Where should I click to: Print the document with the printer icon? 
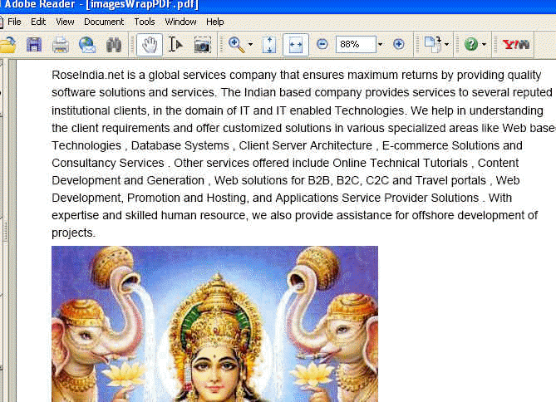pos(61,45)
